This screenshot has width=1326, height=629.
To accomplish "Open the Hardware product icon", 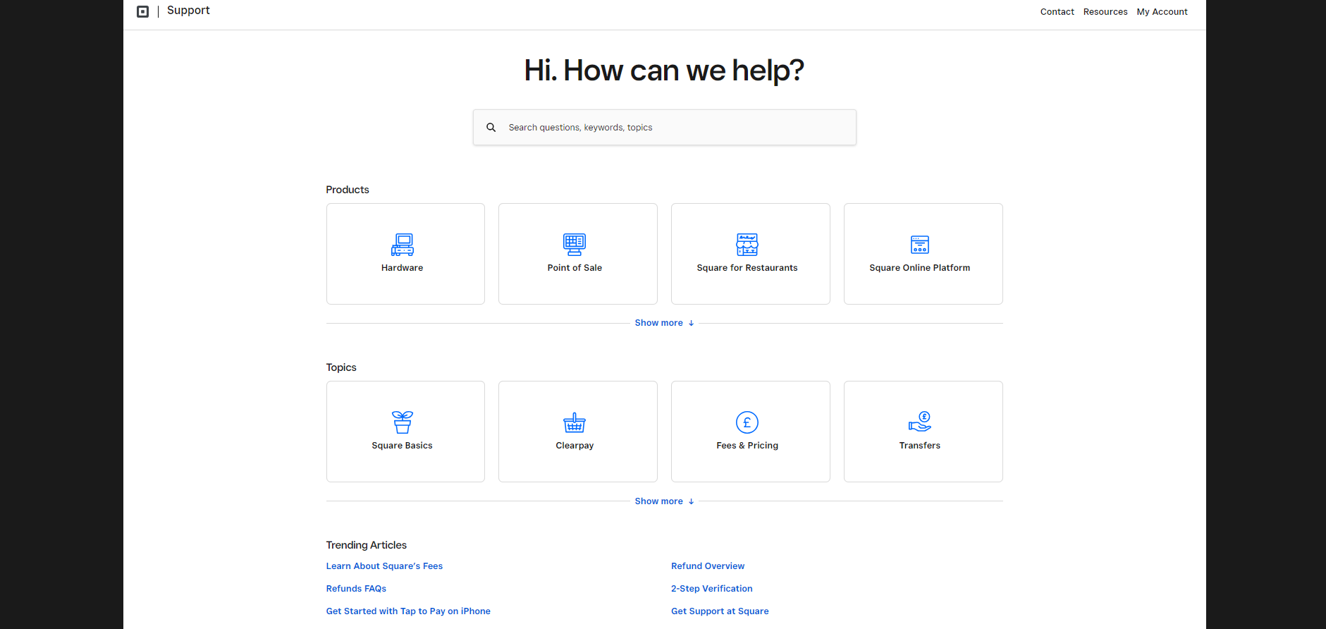I will 403,245.
